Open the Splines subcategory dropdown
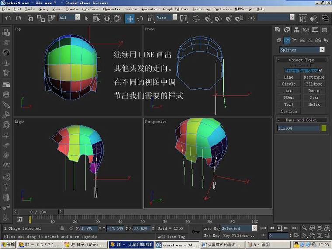The height and width of the screenshot is (249, 332). pyautogui.click(x=322, y=49)
